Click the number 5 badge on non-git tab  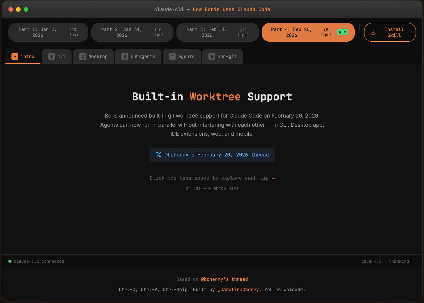point(212,56)
